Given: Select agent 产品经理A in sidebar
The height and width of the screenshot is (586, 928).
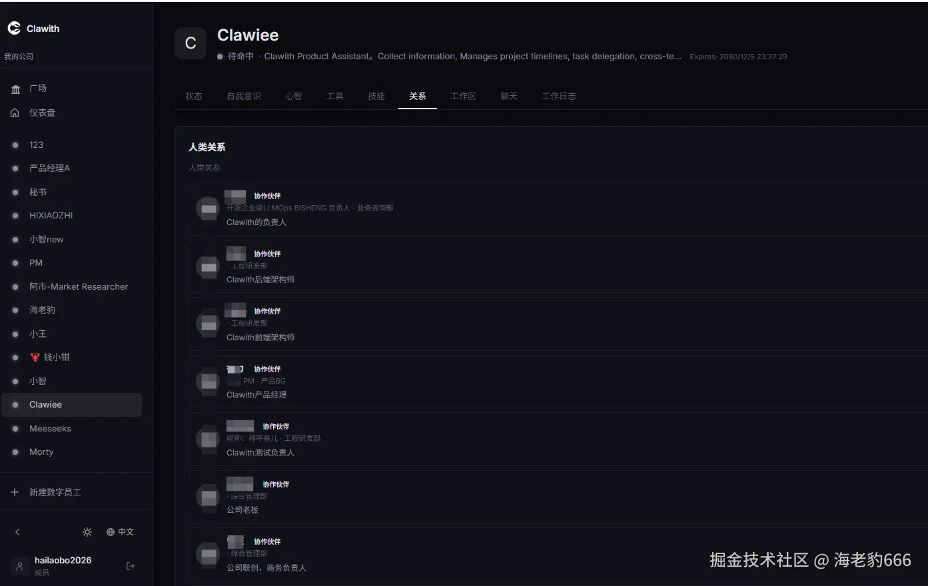Looking at the screenshot, I should click(x=71, y=168).
